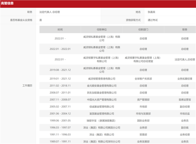Image resolution: width=196 pixels, height=144 pixels.
Task: Click 金元顺安基金管理有限公司 employer cell
Action: click(x=102, y=86)
